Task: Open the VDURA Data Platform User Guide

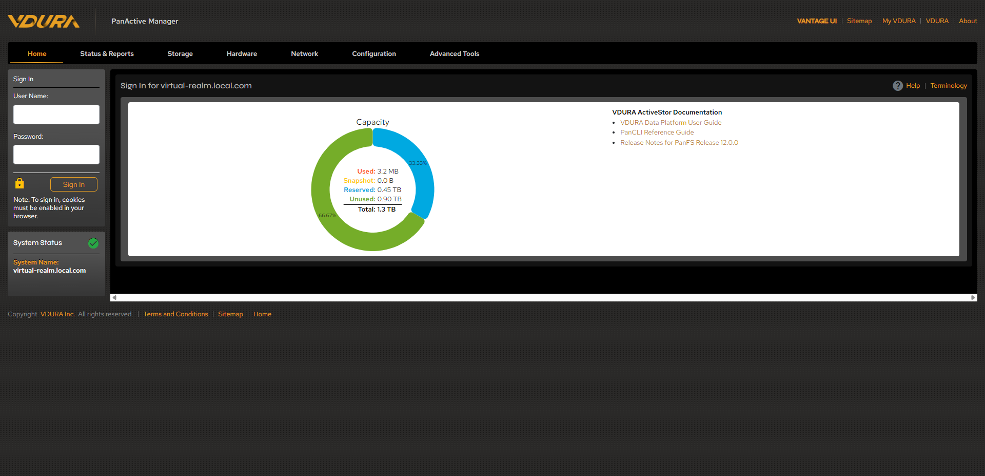Action: pyautogui.click(x=671, y=123)
